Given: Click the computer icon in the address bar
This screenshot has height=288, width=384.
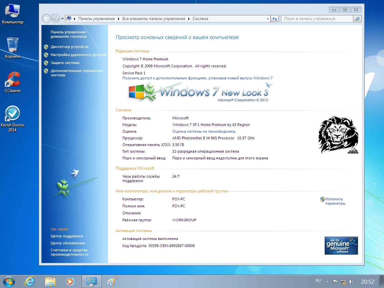Looking at the screenshot, I should [x=69, y=19].
